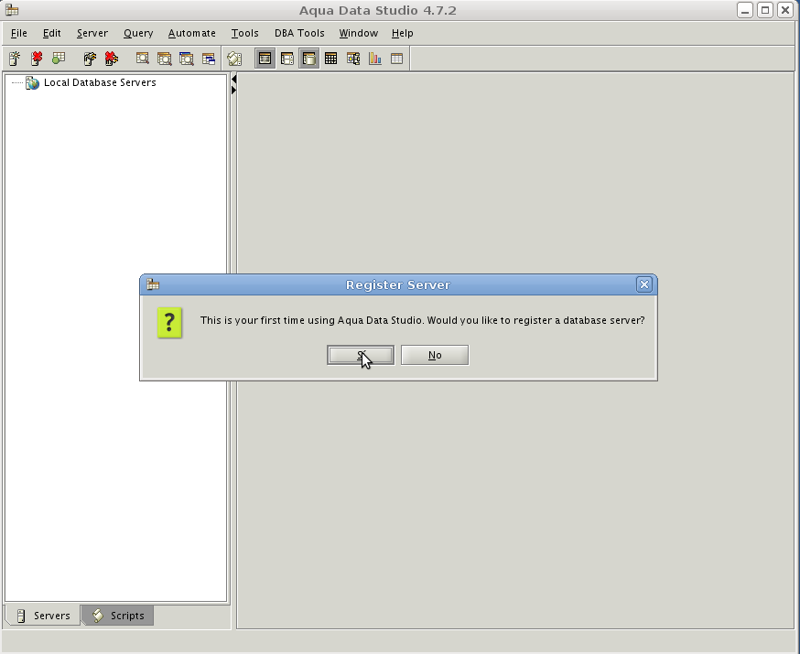The image size is (800, 654).
Task: Collapse side panel with left splitter arrow
Action: [233, 79]
